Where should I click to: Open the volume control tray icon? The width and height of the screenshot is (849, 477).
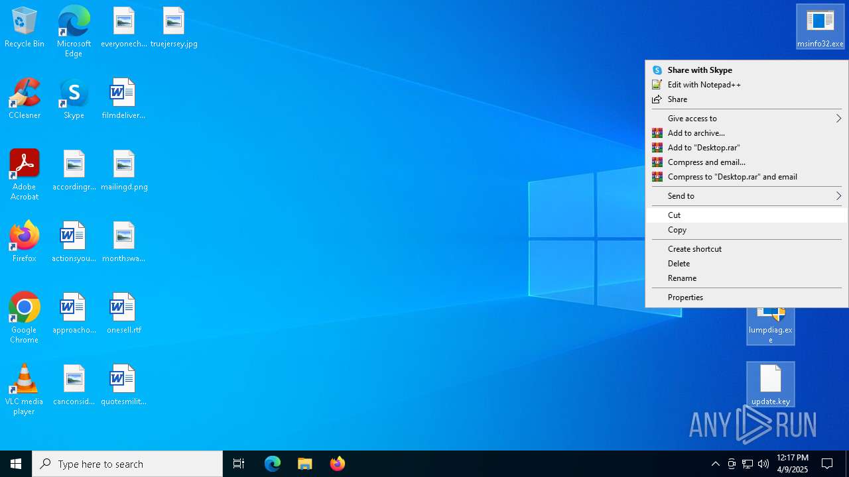coord(763,464)
